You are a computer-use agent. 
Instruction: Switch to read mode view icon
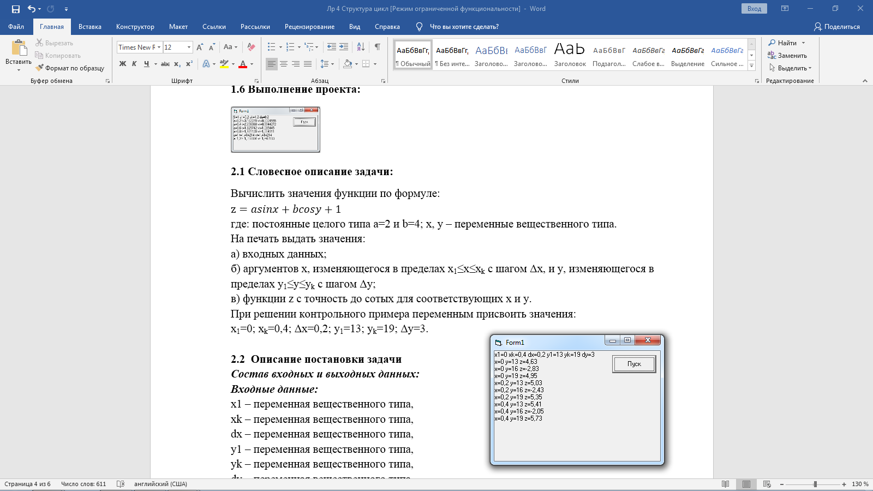click(x=725, y=484)
